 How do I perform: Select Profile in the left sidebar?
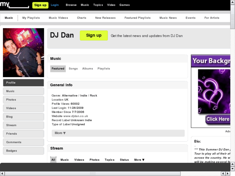(x=24, y=83)
